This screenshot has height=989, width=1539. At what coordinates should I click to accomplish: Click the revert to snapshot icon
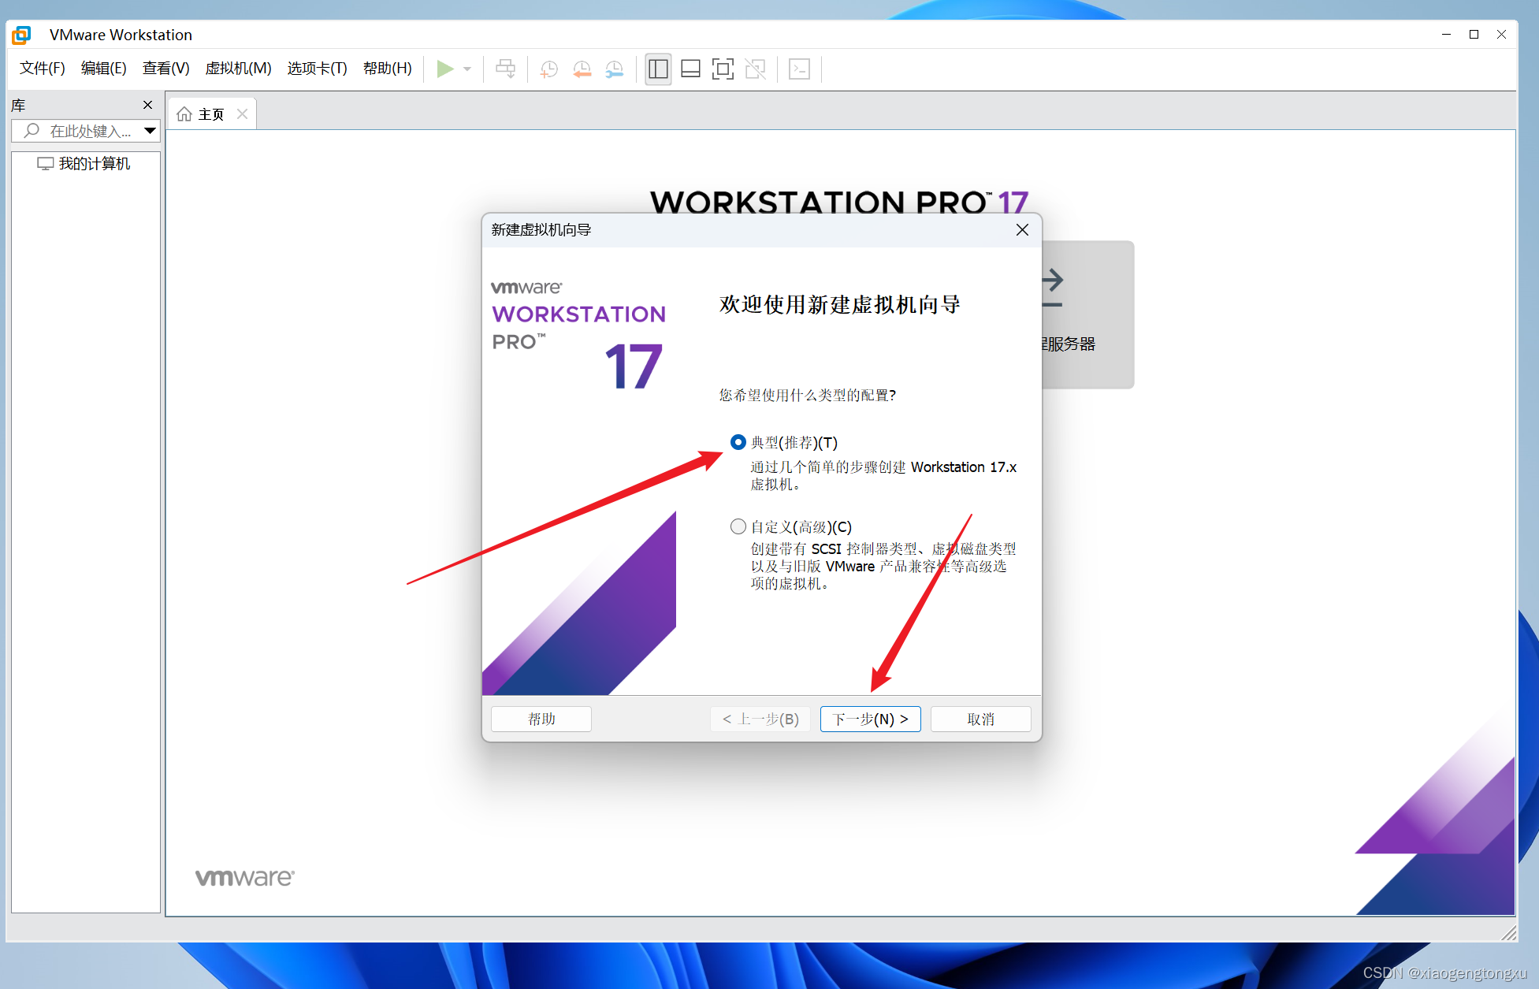pos(582,69)
